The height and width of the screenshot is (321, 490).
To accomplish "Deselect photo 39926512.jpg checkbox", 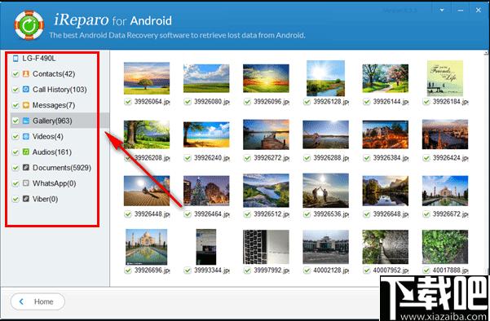I will pos(247,214).
